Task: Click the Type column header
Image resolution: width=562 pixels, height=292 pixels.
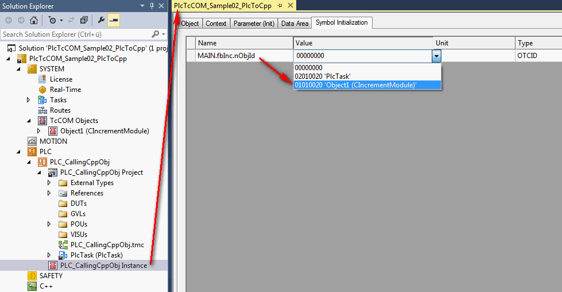Action: pos(538,43)
